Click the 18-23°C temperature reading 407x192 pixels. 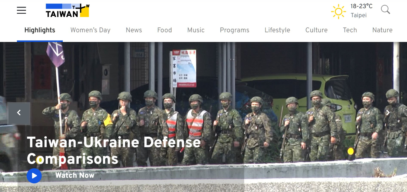point(361,6)
